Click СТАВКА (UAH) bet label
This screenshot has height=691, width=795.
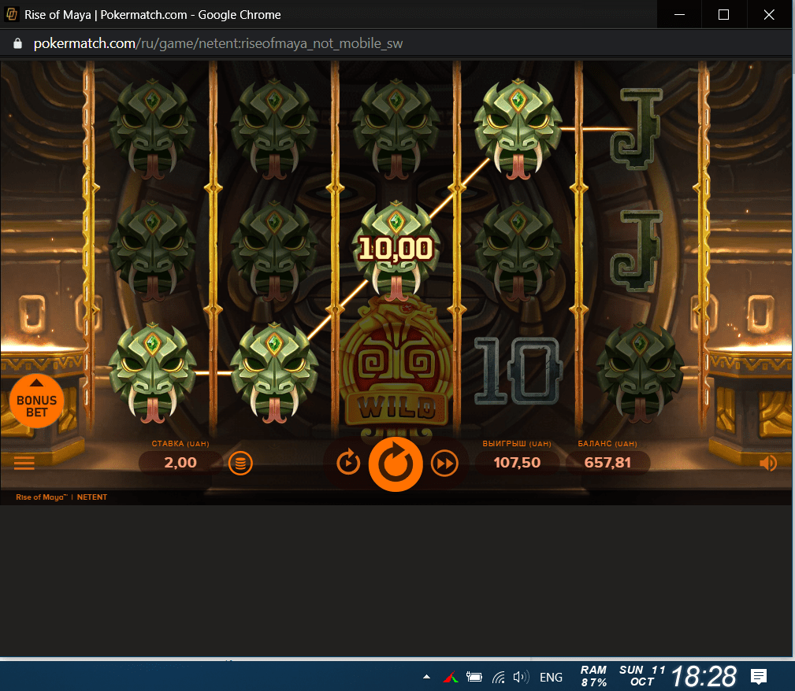coord(180,444)
